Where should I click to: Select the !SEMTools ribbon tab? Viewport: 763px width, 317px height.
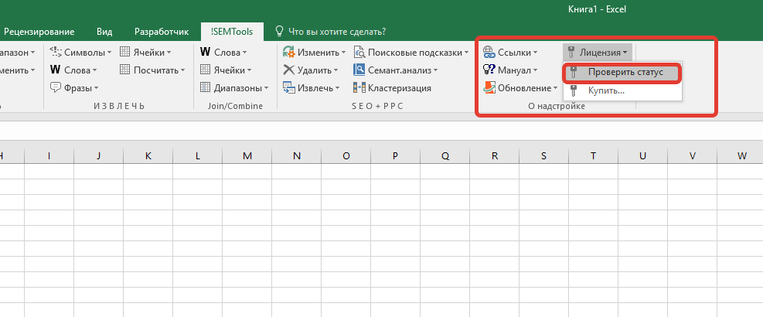point(232,32)
